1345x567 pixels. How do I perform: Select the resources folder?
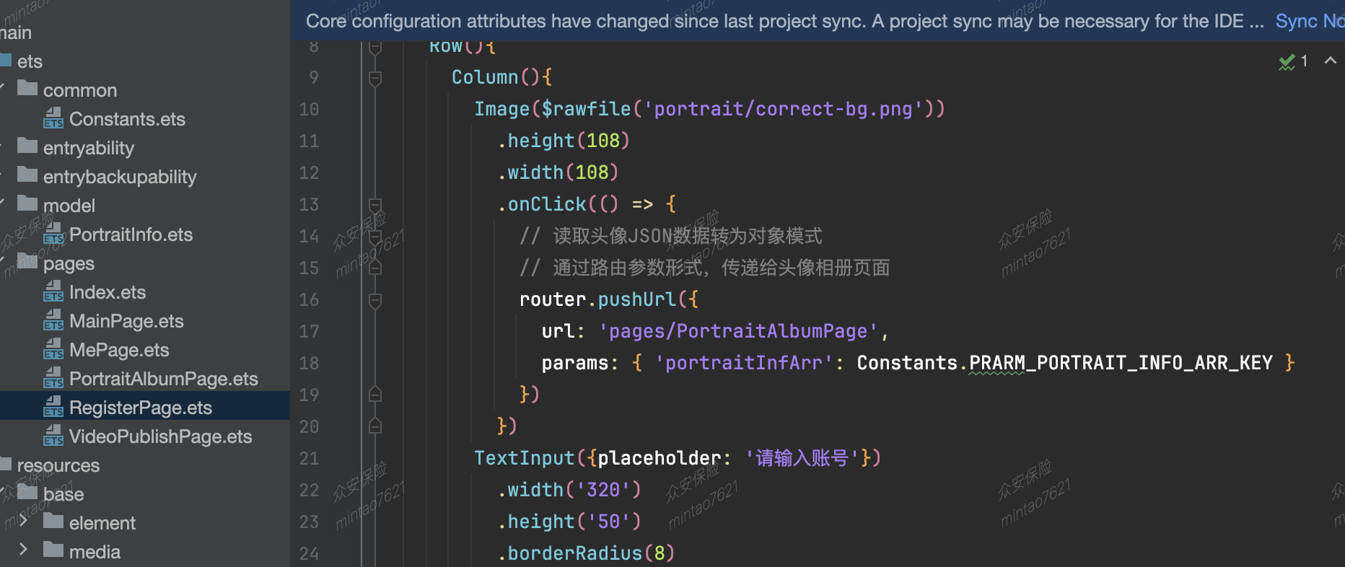click(x=58, y=465)
